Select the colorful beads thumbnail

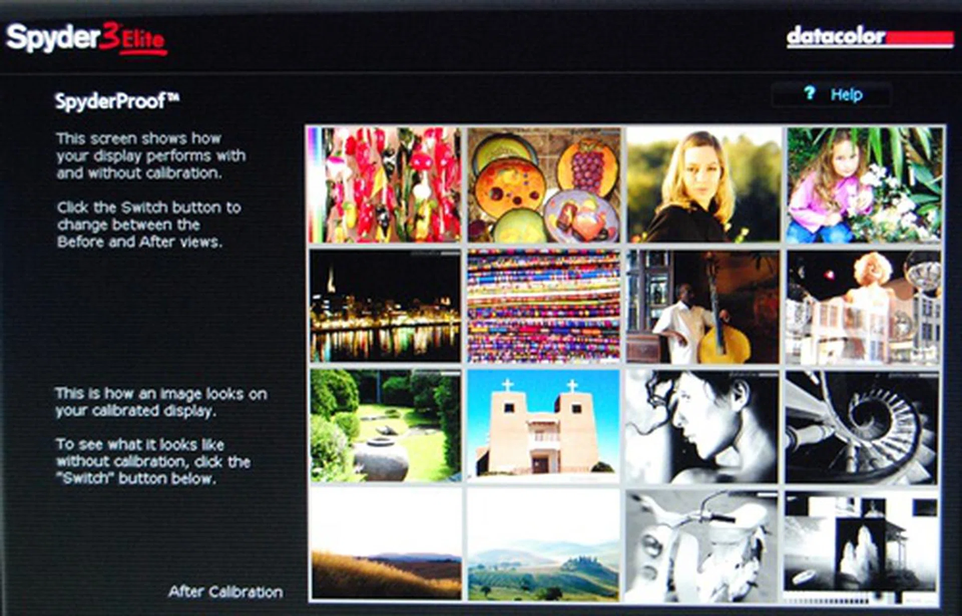coord(544,306)
